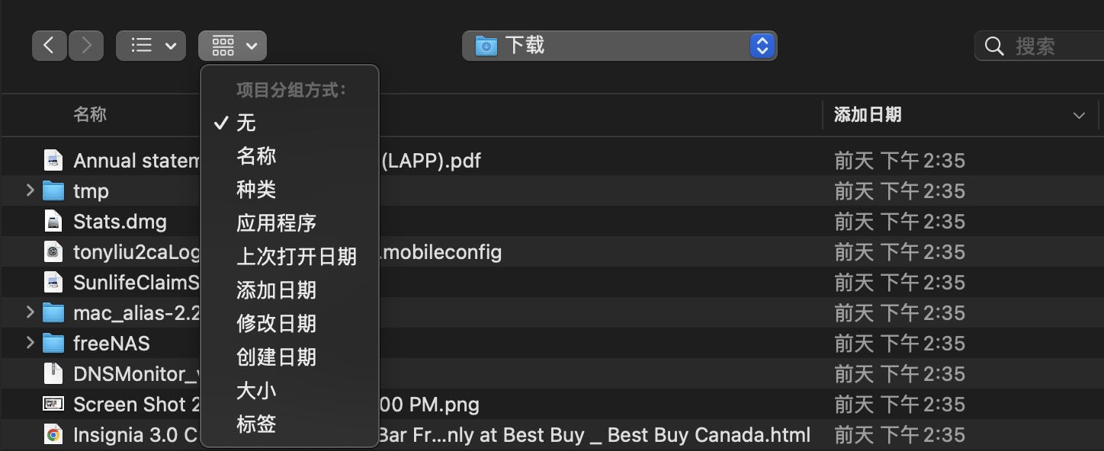Click the Chrome icon of Insignia html file
The image size is (1104, 451).
pyautogui.click(x=53, y=435)
